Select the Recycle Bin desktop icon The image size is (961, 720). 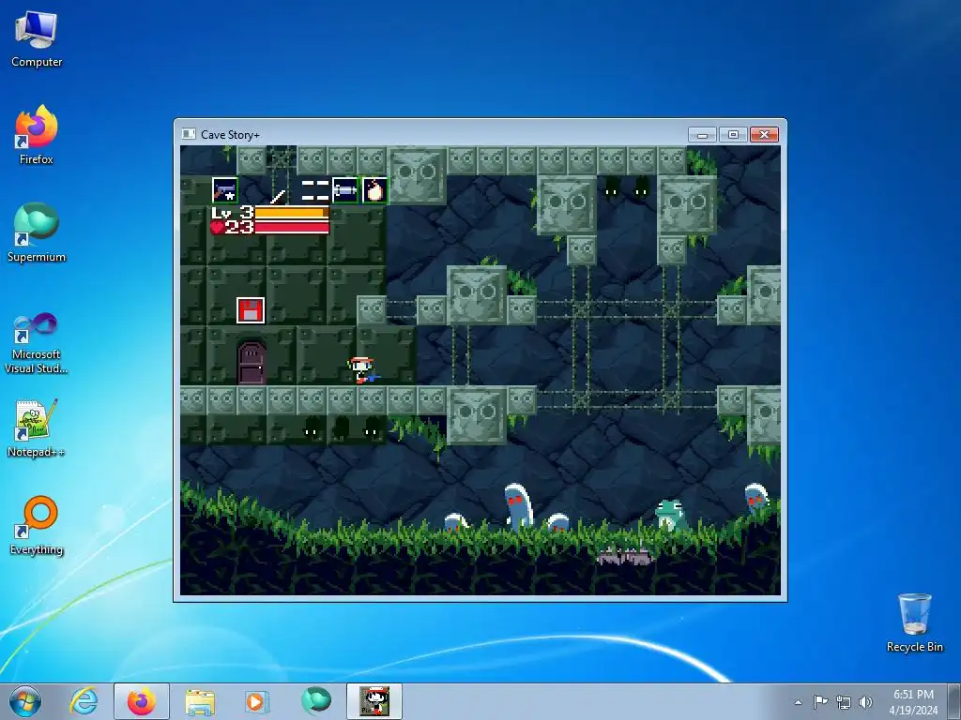[914, 622]
